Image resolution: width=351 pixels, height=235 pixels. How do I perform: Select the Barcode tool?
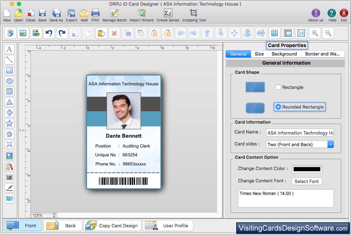pyautogui.click(x=9, y=177)
